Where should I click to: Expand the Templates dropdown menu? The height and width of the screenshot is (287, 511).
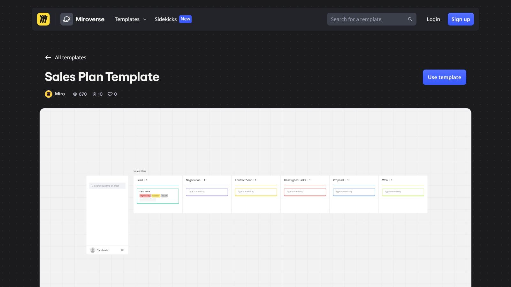coord(130,19)
